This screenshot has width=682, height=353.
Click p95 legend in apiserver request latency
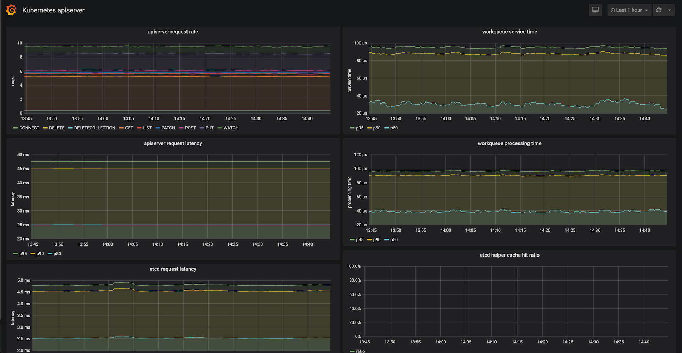coord(23,254)
